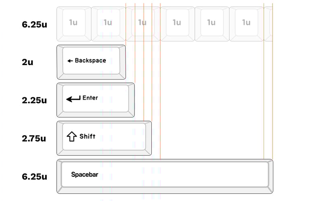Select the fourth 1u keycap in top row

click(177, 23)
